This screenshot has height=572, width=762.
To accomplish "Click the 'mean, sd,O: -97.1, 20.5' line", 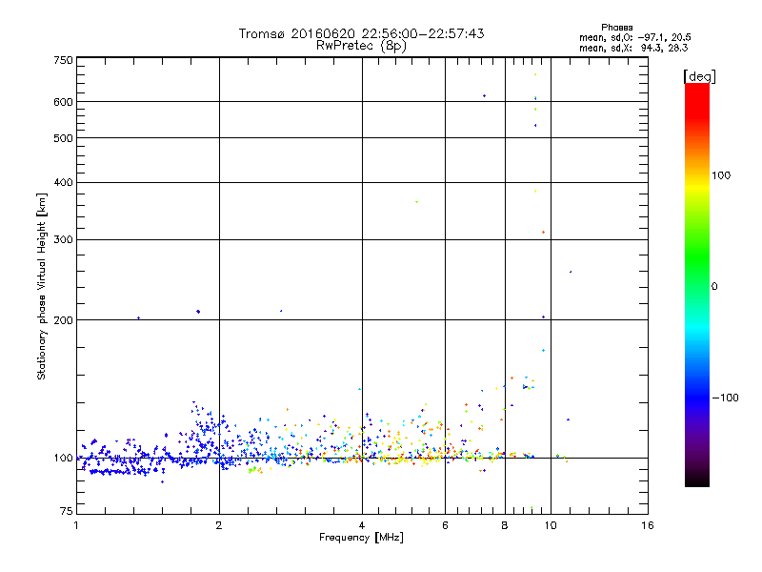I will coord(634,37).
